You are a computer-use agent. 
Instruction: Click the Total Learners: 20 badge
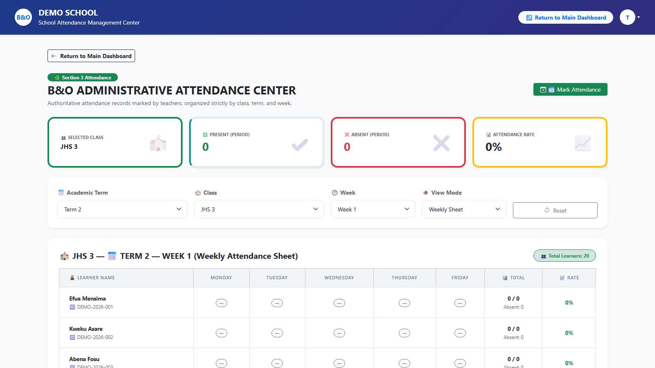point(565,256)
